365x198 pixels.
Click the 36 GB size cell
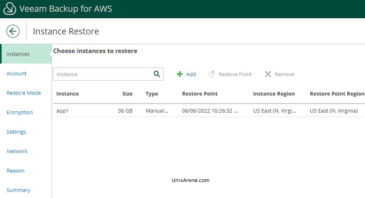tap(125, 111)
